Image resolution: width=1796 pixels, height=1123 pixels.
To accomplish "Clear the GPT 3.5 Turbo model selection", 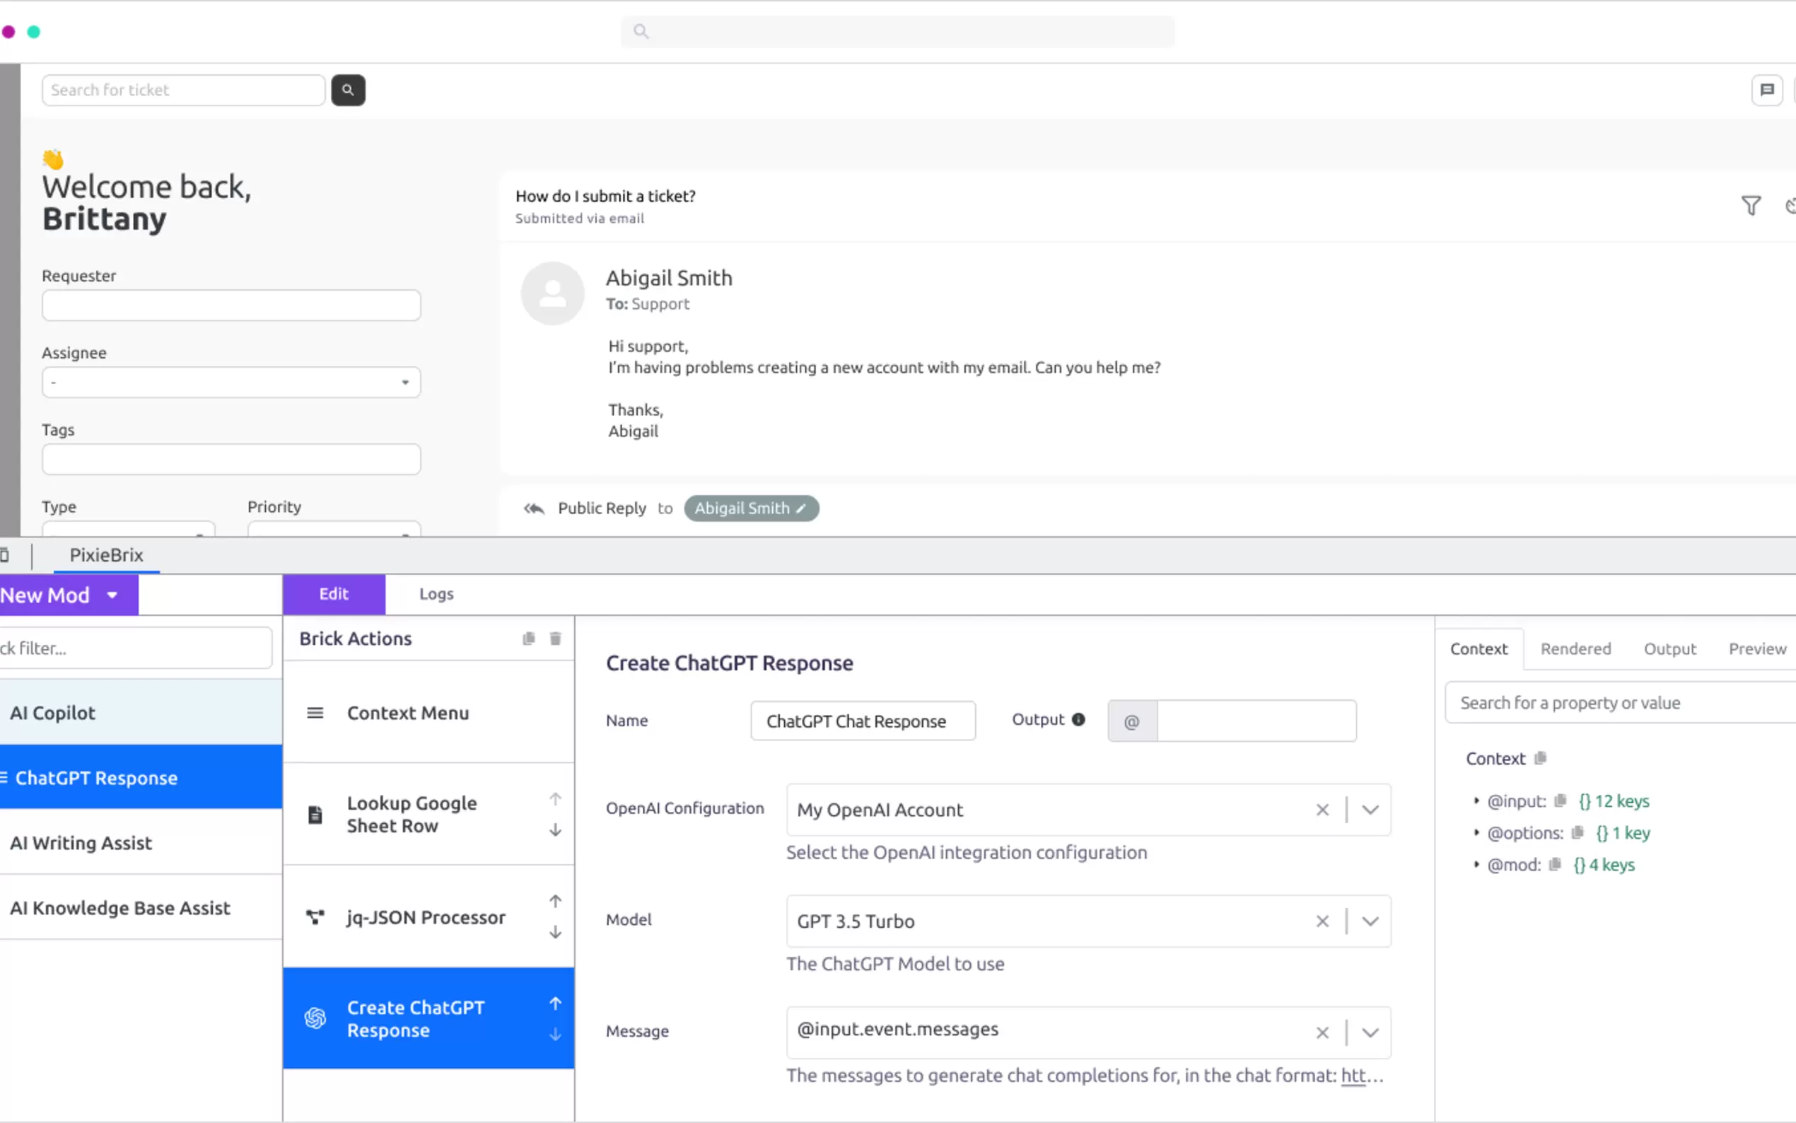I will [x=1322, y=921].
